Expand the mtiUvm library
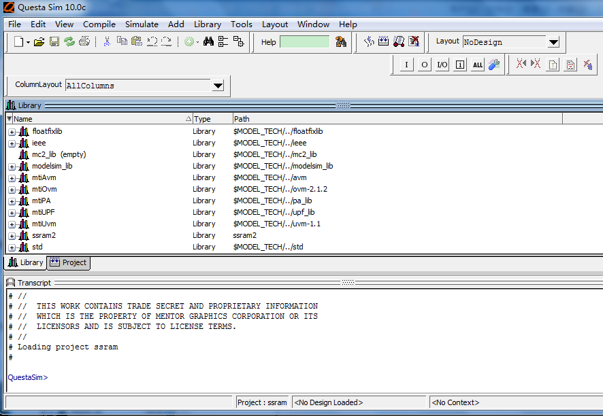 coord(12,224)
